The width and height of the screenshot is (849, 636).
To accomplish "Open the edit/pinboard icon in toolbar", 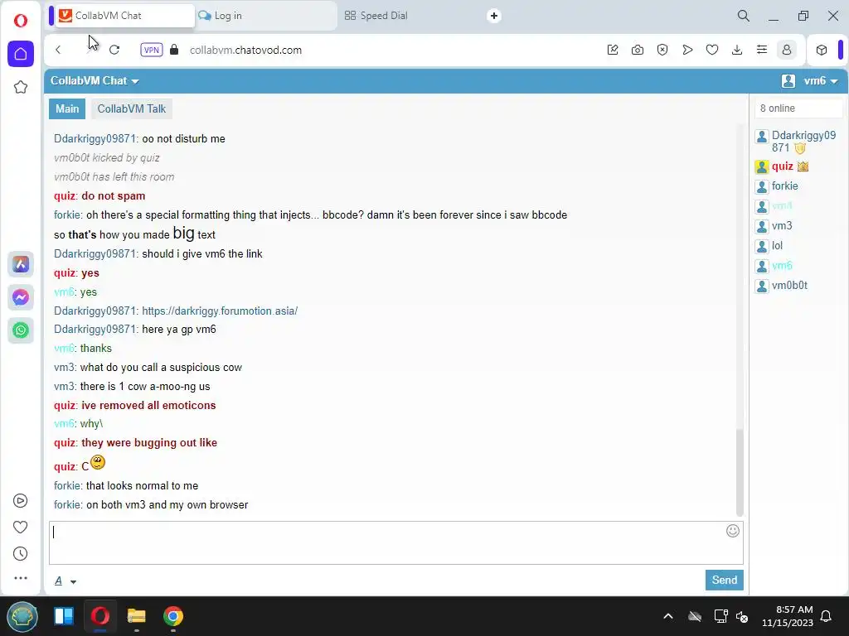I will coord(613,50).
